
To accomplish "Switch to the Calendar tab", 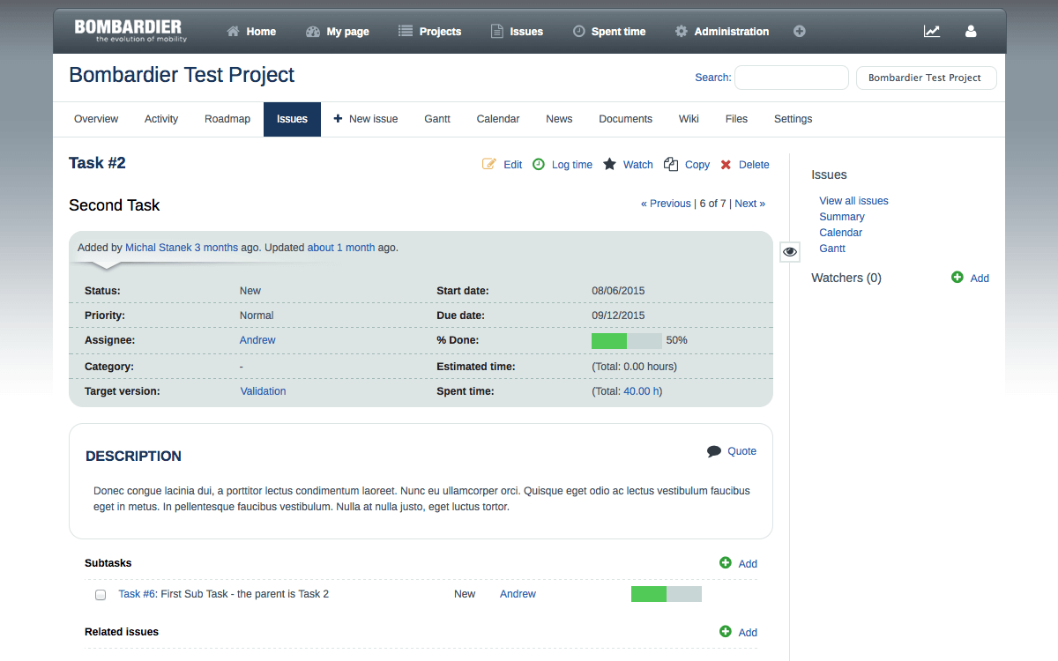I will (x=498, y=119).
